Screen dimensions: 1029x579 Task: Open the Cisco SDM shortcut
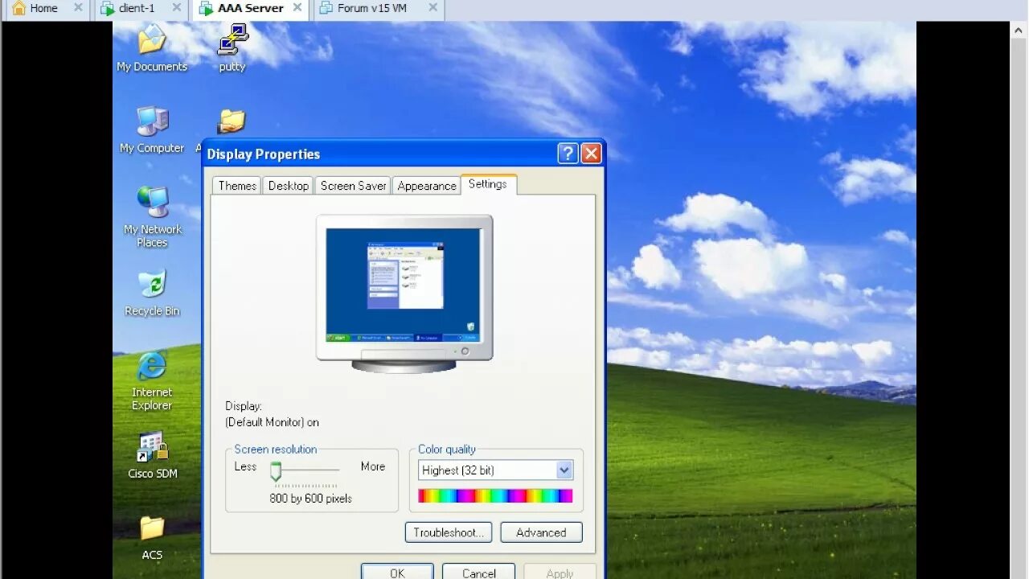[x=152, y=455]
